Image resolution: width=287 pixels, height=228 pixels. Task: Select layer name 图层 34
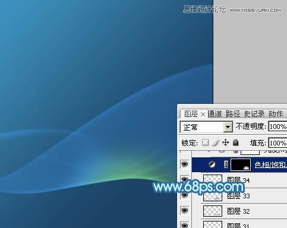click(238, 180)
